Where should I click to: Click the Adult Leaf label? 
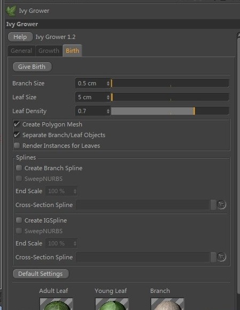[x=53, y=291]
